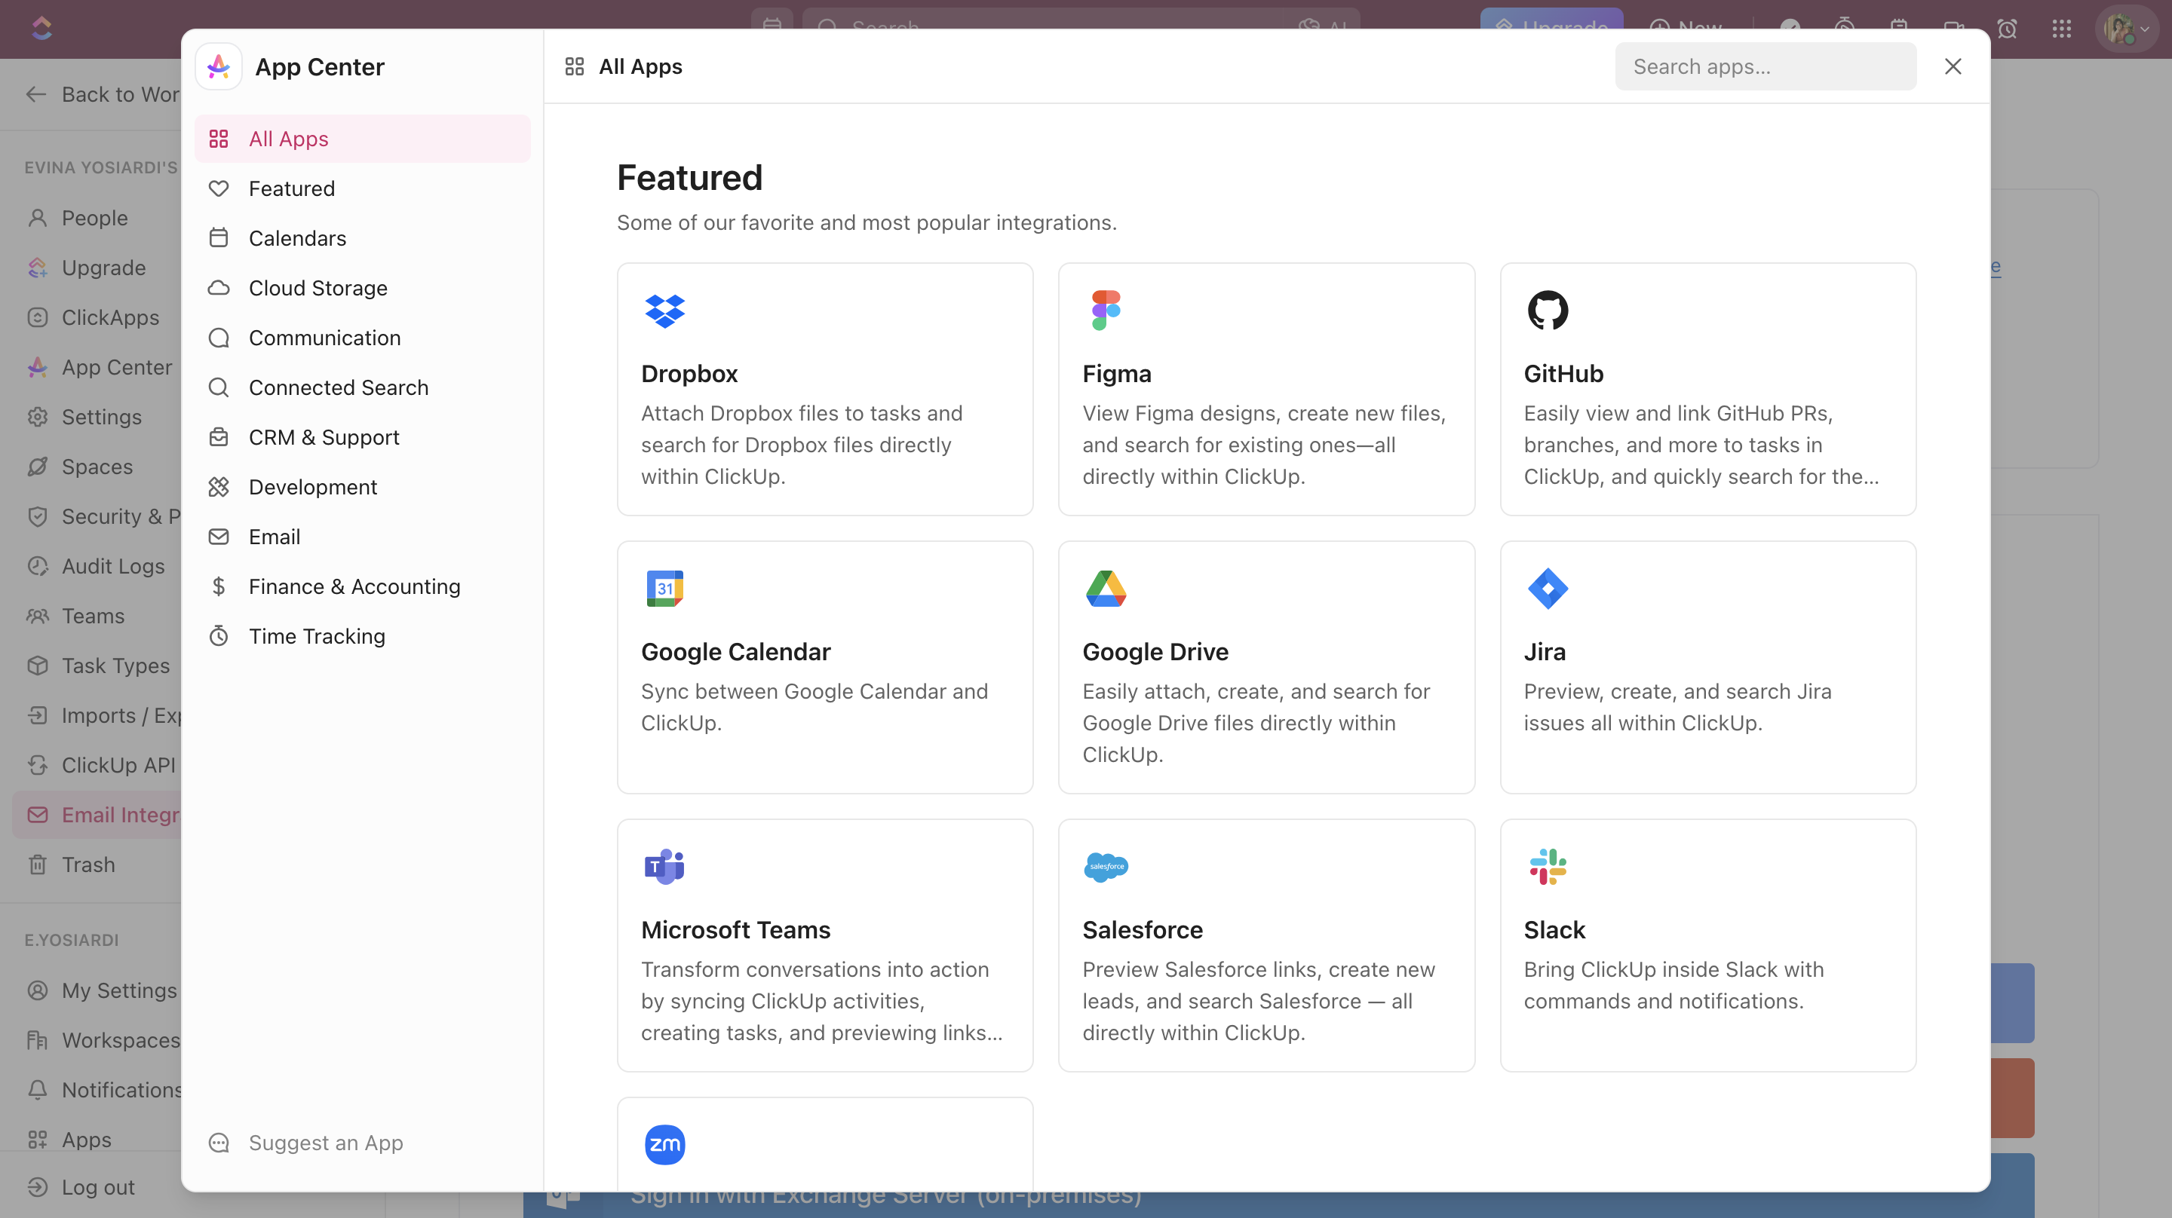Viewport: 2172px width, 1218px height.
Task: Click the Google Drive app icon
Action: point(1106,589)
